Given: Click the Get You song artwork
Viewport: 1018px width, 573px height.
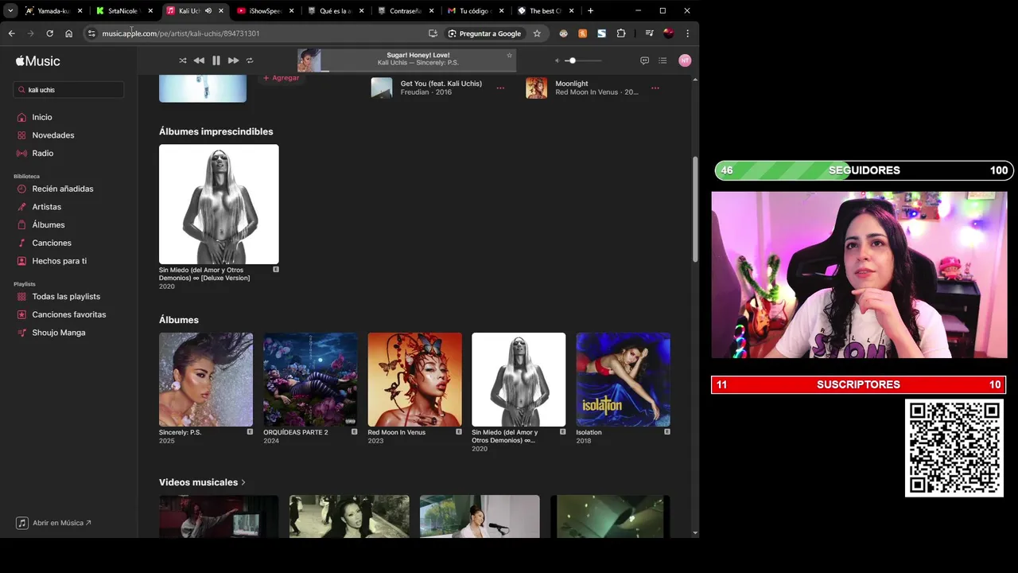Looking at the screenshot, I should pyautogui.click(x=382, y=88).
